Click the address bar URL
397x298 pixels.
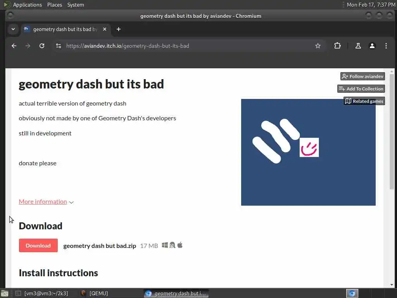click(128, 46)
